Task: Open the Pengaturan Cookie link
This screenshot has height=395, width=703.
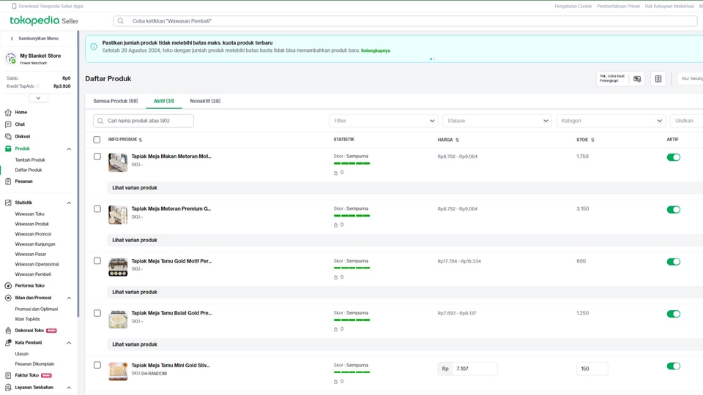Action: click(573, 7)
